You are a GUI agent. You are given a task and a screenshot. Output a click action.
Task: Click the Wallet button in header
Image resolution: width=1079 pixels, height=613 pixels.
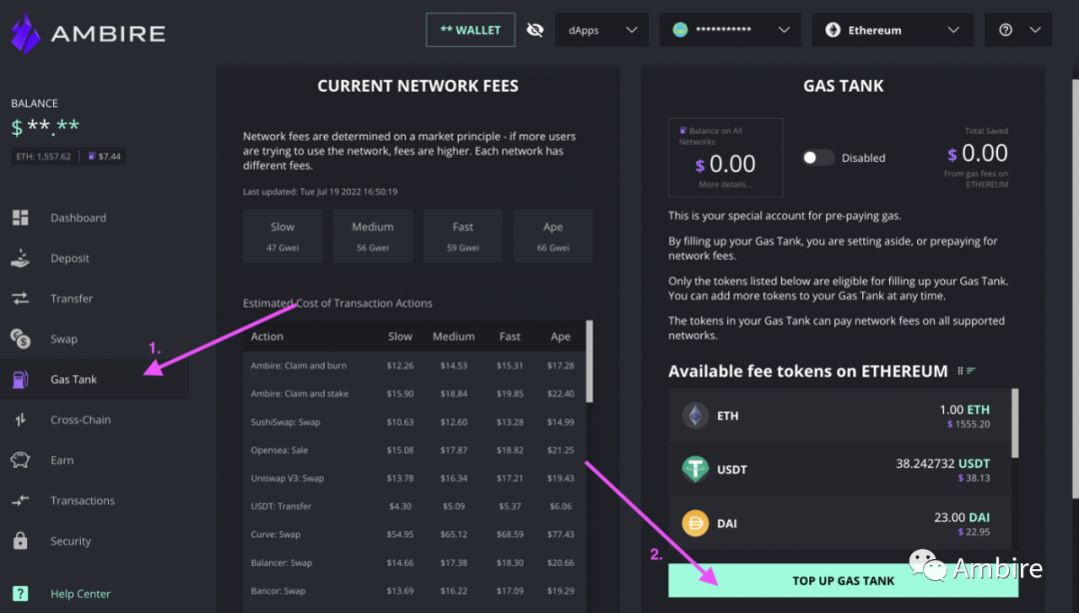point(470,30)
